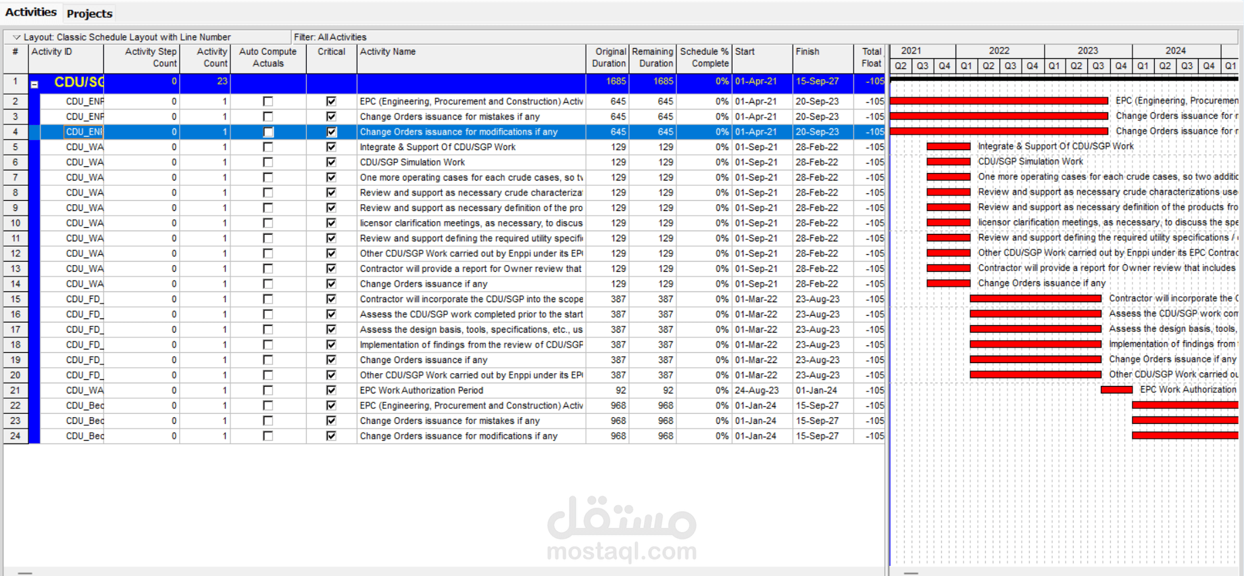Toggle Critical checkbox in row 5
Screen dimensions: 1244x576
(331, 147)
